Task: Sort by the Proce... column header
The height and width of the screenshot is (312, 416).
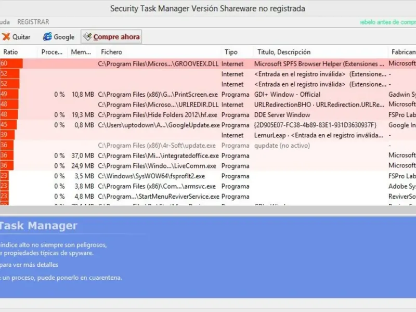Action: pyautogui.click(x=51, y=52)
